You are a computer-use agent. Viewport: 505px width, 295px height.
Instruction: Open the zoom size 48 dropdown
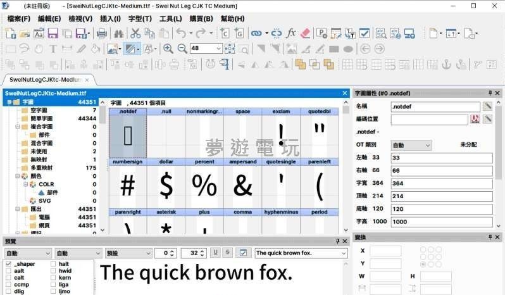click(x=218, y=49)
